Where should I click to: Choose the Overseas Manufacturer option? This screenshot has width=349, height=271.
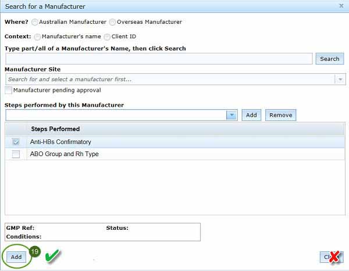coord(112,22)
